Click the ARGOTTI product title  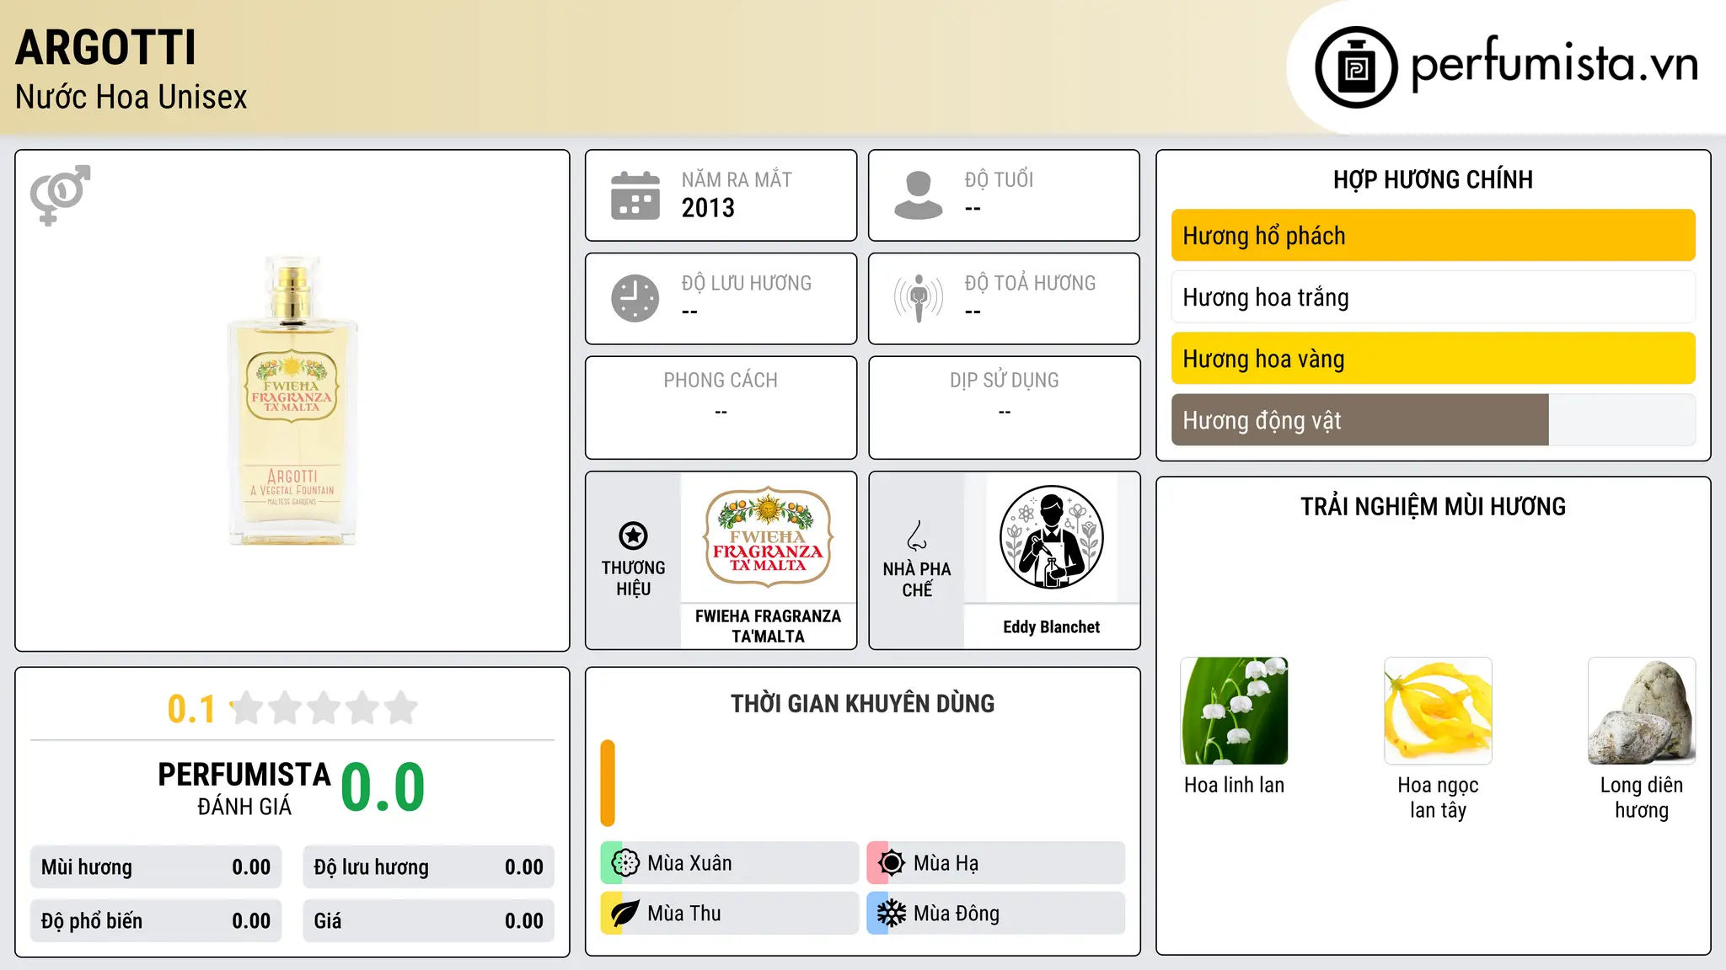pyautogui.click(x=105, y=47)
